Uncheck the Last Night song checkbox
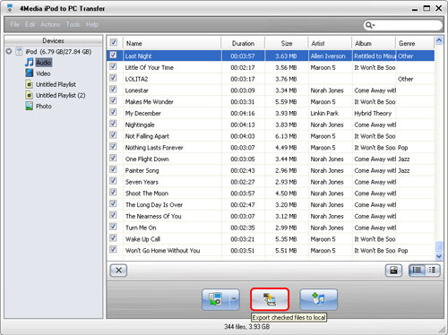Image resolution: width=448 pixels, height=335 pixels. [113, 55]
